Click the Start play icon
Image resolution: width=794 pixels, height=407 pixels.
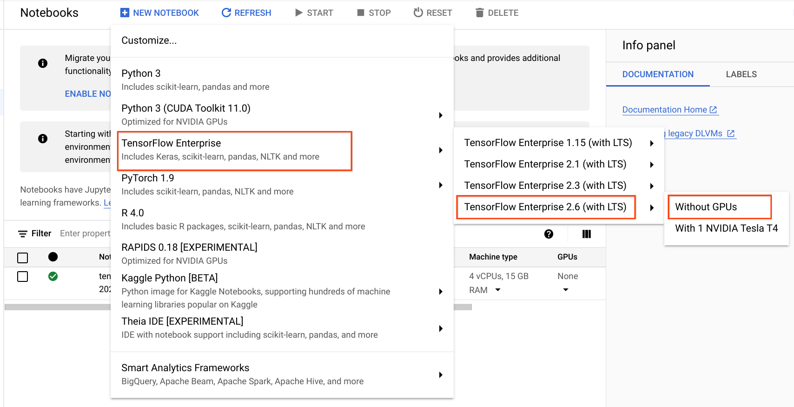[x=299, y=13]
